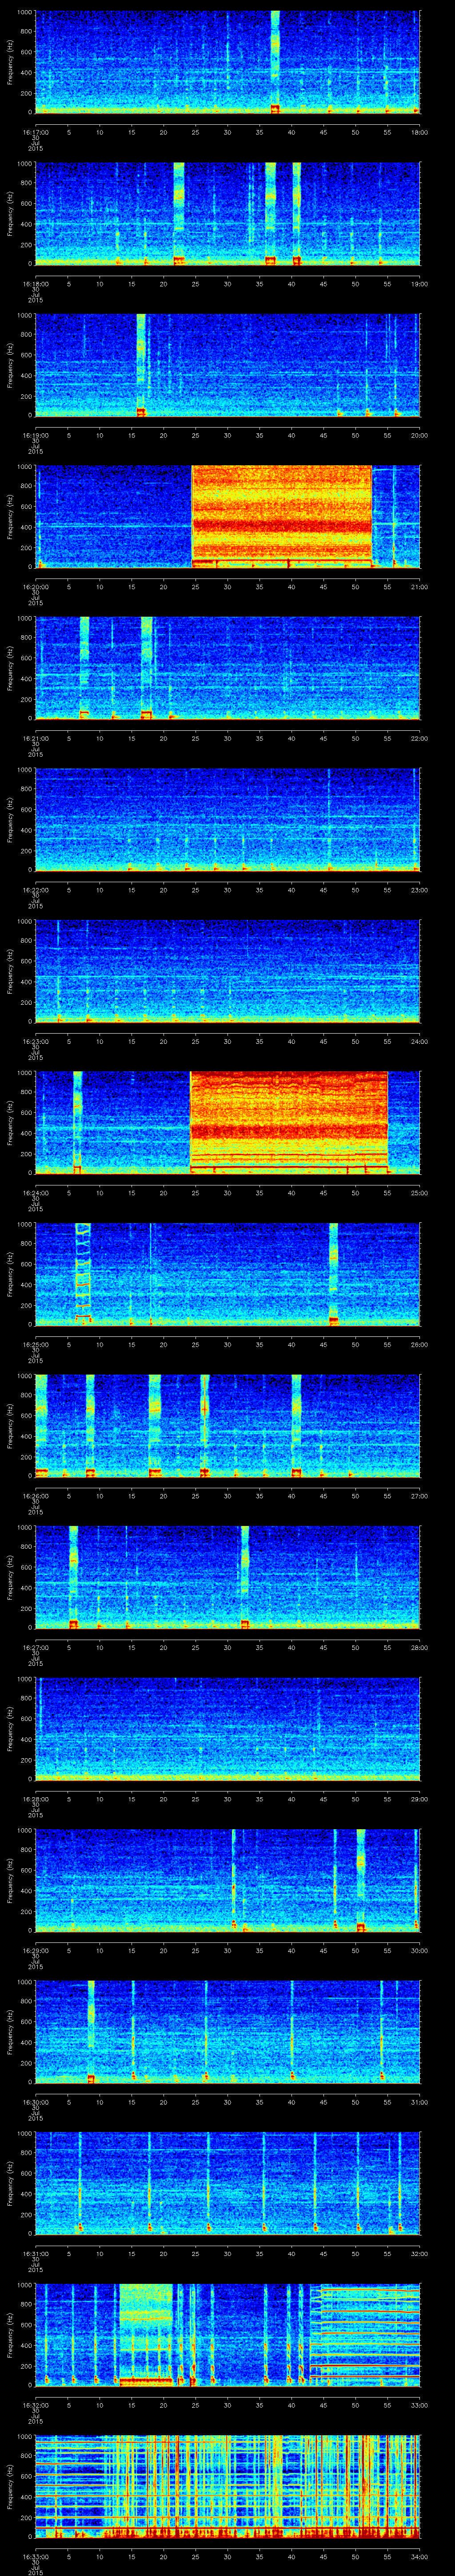Screen dimensions: 455x2576
Task: Click the '16:27:00' start time label
Action: click(x=35, y=1647)
